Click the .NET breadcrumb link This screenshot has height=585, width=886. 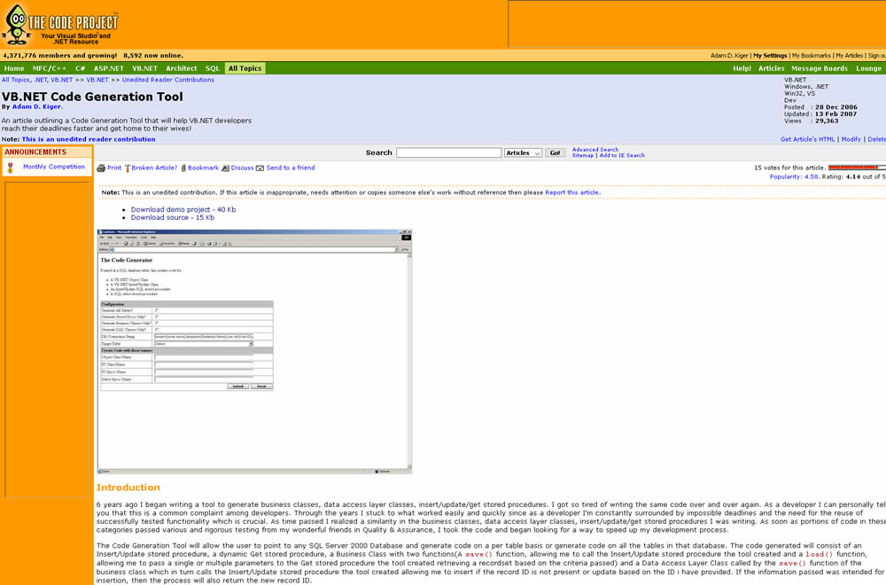point(40,81)
